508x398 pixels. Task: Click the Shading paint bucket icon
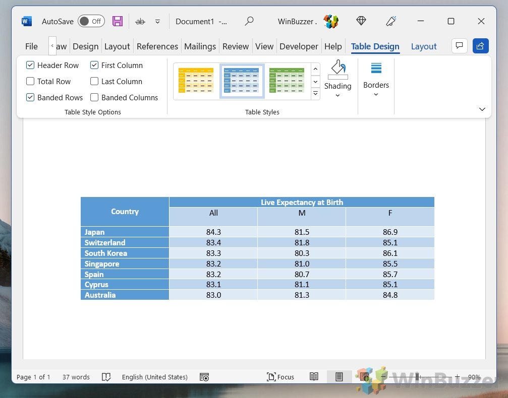(x=337, y=70)
